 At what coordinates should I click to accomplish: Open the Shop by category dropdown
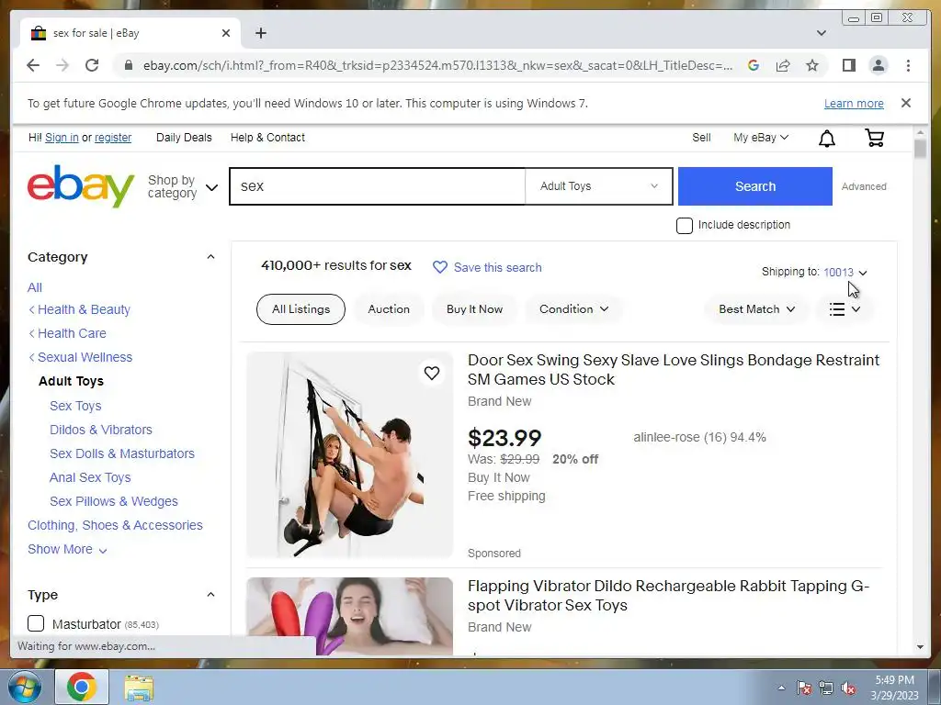tap(183, 186)
